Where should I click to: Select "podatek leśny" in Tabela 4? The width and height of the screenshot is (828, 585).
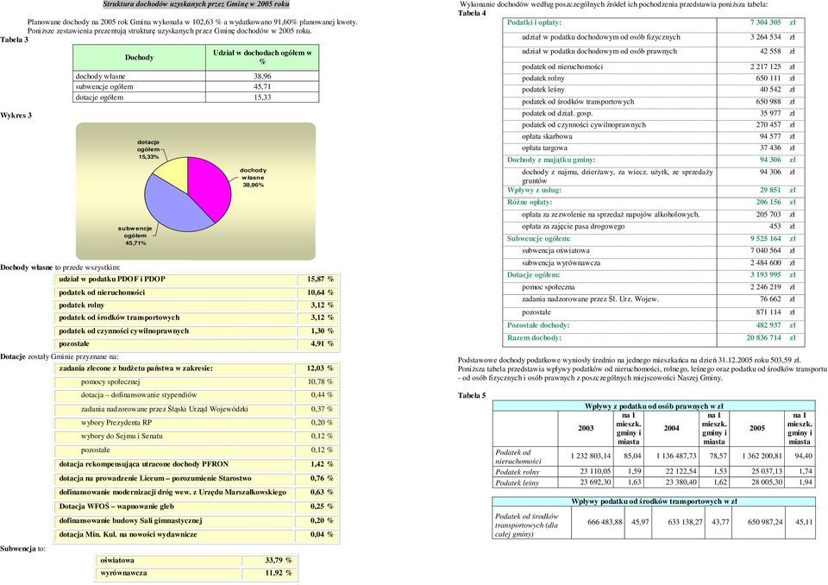pyautogui.click(x=543, y=90)
